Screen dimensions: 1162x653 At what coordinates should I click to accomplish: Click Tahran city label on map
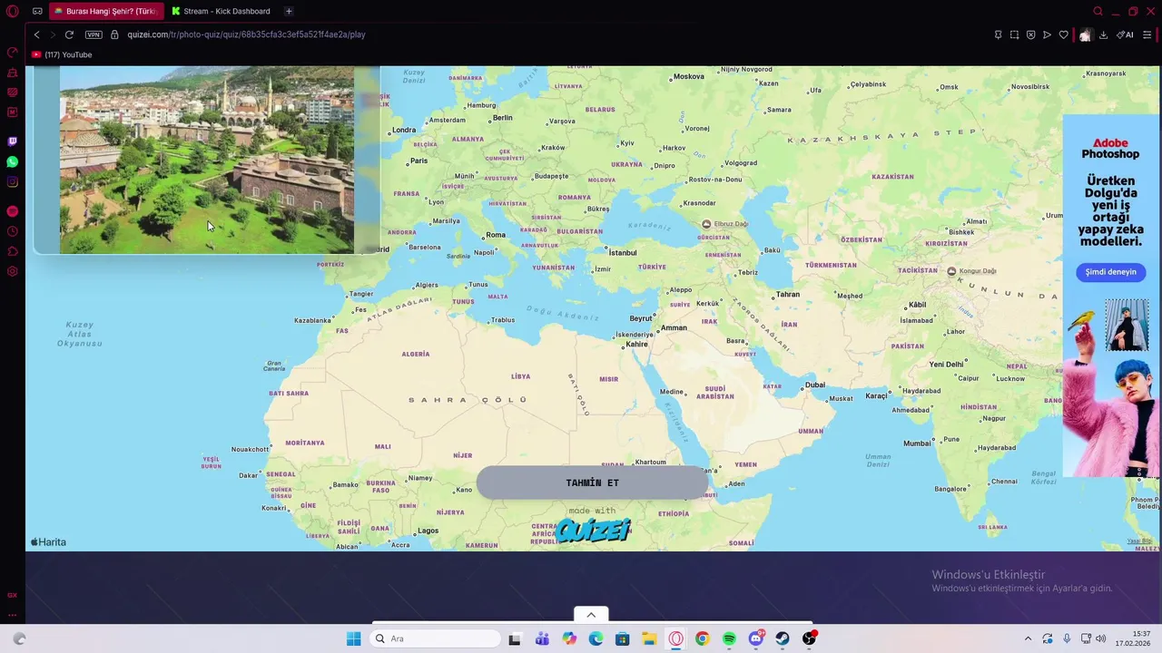click(x=787, y=294)
